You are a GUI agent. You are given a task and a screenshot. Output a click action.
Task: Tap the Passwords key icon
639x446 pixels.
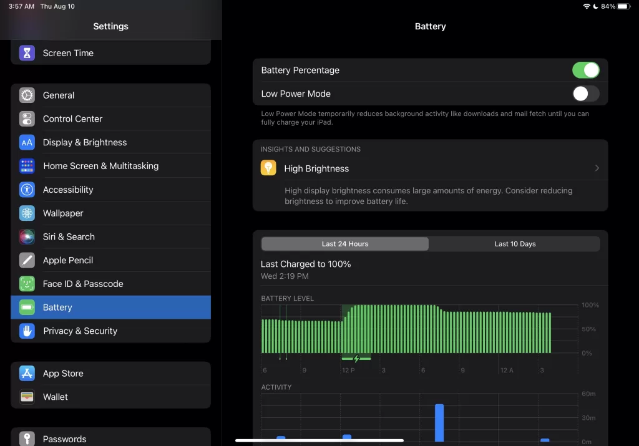(27, 439)
